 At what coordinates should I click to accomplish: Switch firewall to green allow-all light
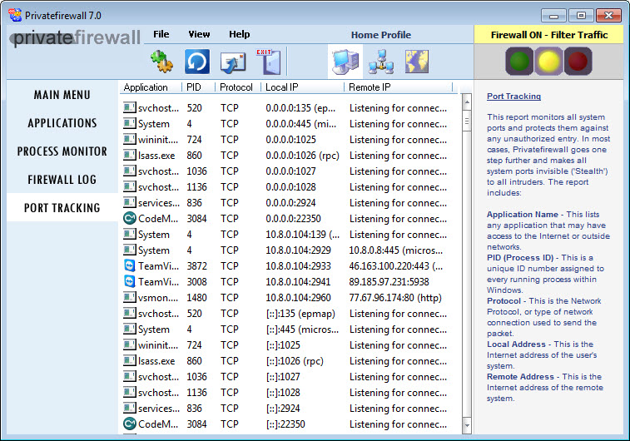pyautogui.click(x=519, y=61)
